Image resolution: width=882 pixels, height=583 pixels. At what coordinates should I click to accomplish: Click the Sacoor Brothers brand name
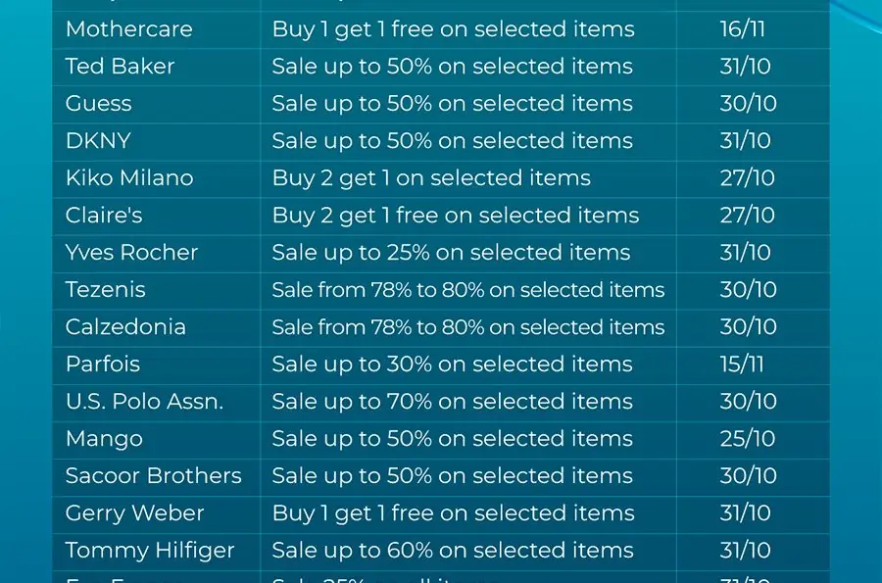(x=154, y=475)
